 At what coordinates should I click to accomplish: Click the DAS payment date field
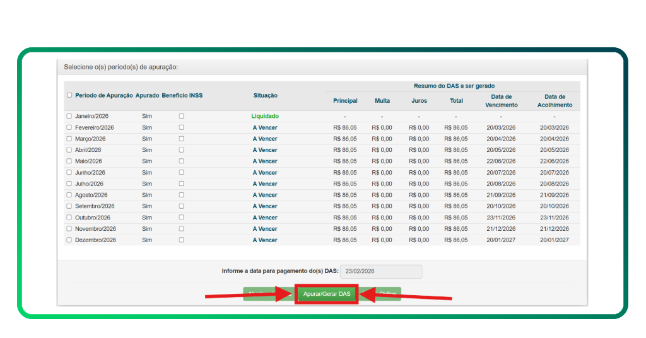[x=380, y=272]
